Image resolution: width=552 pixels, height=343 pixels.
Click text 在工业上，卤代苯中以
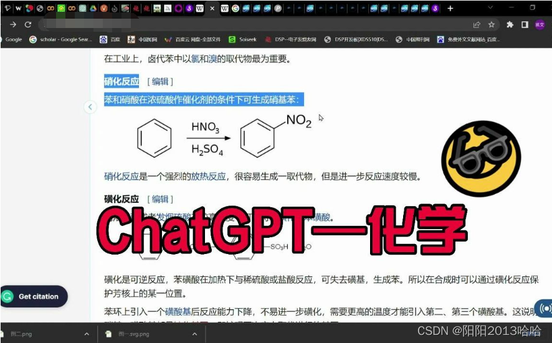click(x=148, y=59)
